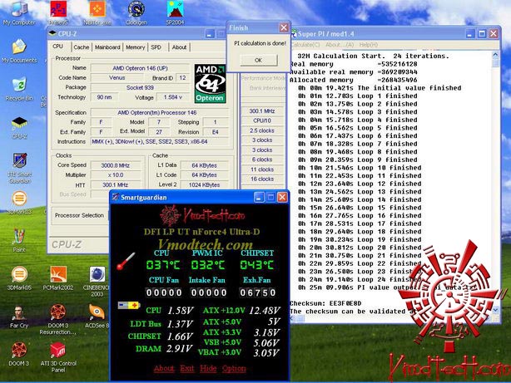Click the Super PI horizontal scrollbar left arrow
511x383 pixels.
pos(293,318)
